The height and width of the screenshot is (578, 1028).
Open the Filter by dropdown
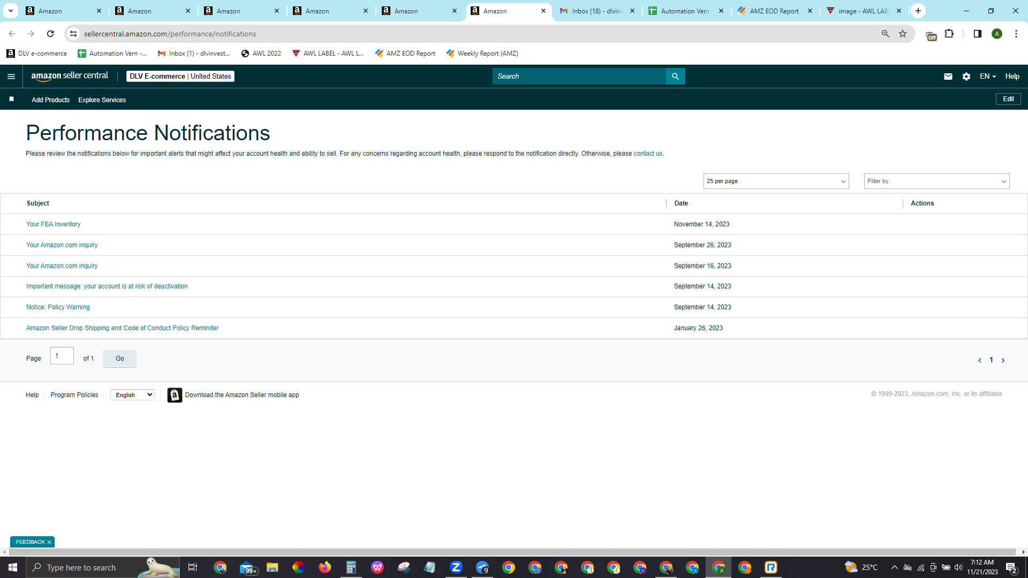coord(936,181)
